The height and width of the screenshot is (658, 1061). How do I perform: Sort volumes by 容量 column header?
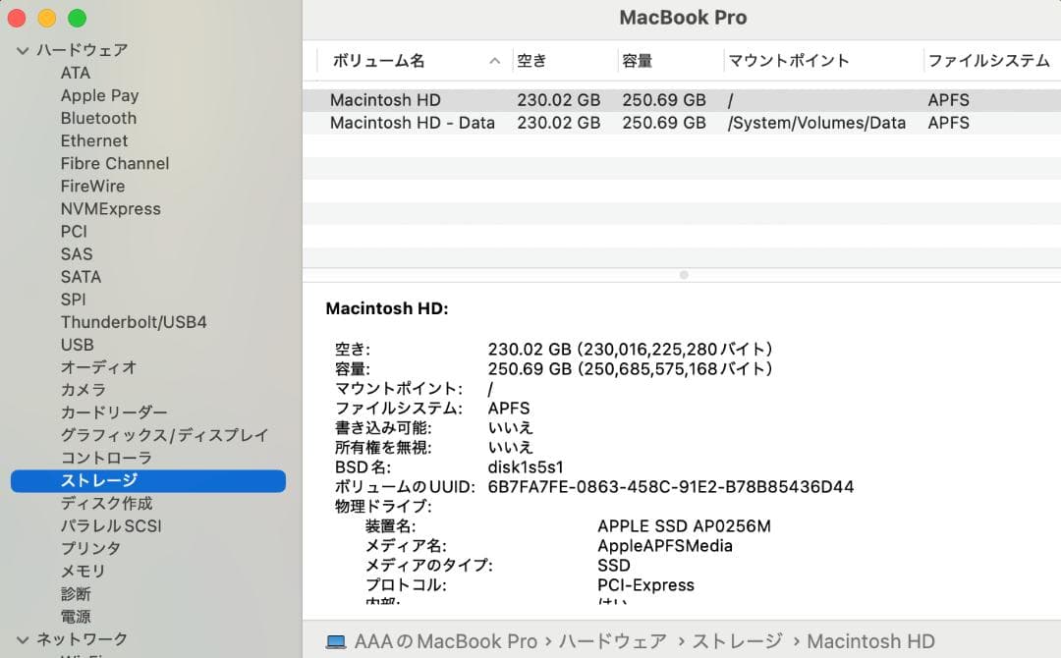pos(638,61)
